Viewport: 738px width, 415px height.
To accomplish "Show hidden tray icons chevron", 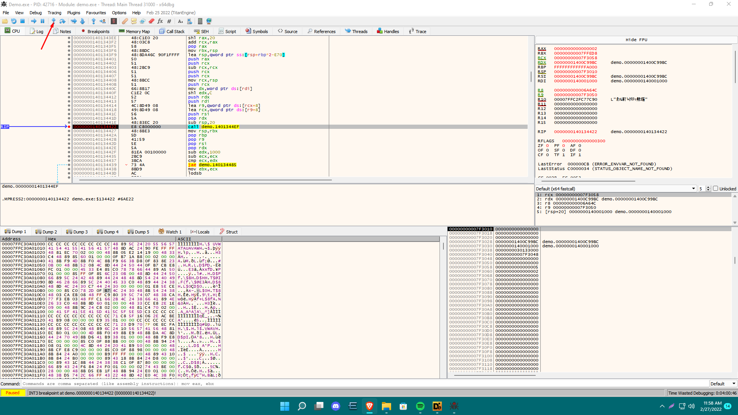I will pyautogui.click(x=662, y=406).
